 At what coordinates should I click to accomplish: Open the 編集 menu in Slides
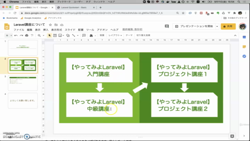coord(30,30)
